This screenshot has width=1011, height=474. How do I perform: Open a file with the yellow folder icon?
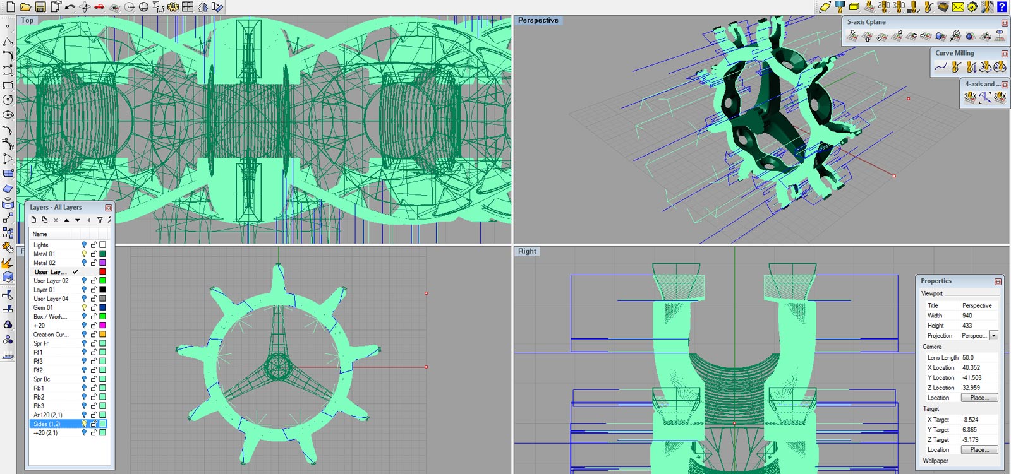click(25, 7)
